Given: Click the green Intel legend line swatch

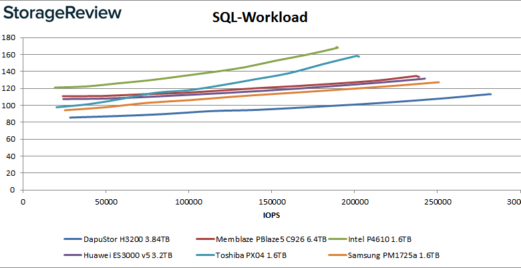Looking at the screenshot, I should click(337, 239).
